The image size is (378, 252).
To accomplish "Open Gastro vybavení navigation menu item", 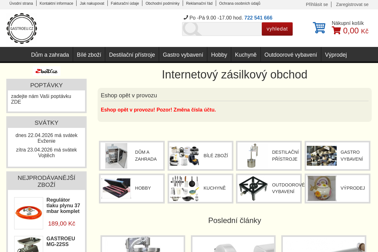I will 183,55.
